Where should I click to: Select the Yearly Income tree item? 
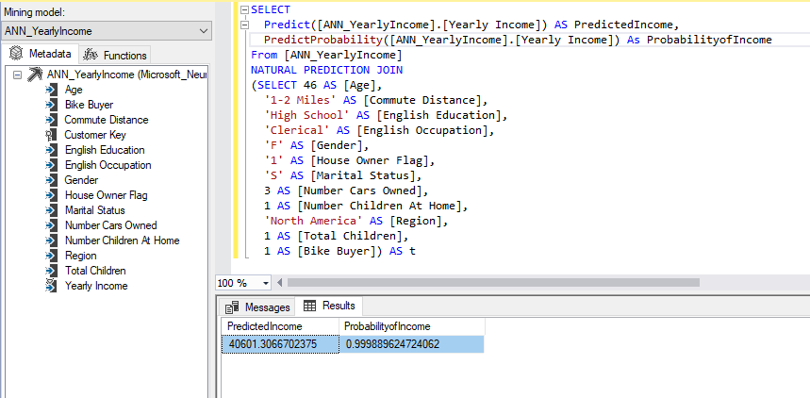[96, 286]
